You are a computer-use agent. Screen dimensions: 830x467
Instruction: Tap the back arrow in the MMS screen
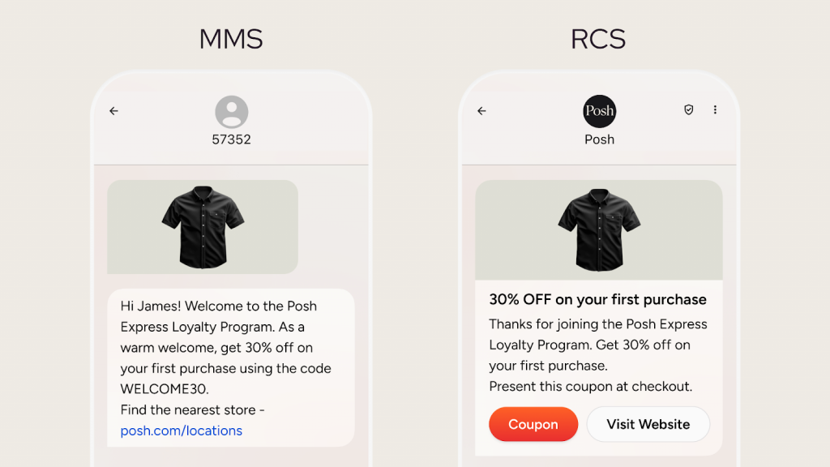pos(113,111)
